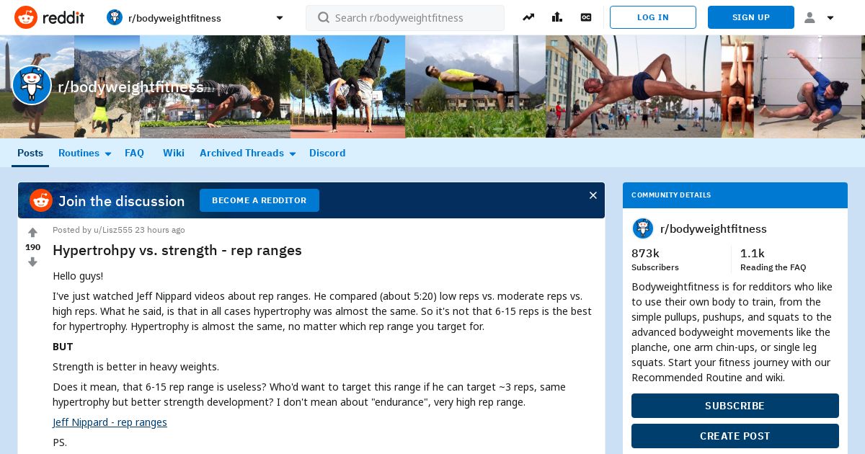Click sidebar r/bodyweightfitness community name
Screen dimensions: 865x454
click(714, 228)
